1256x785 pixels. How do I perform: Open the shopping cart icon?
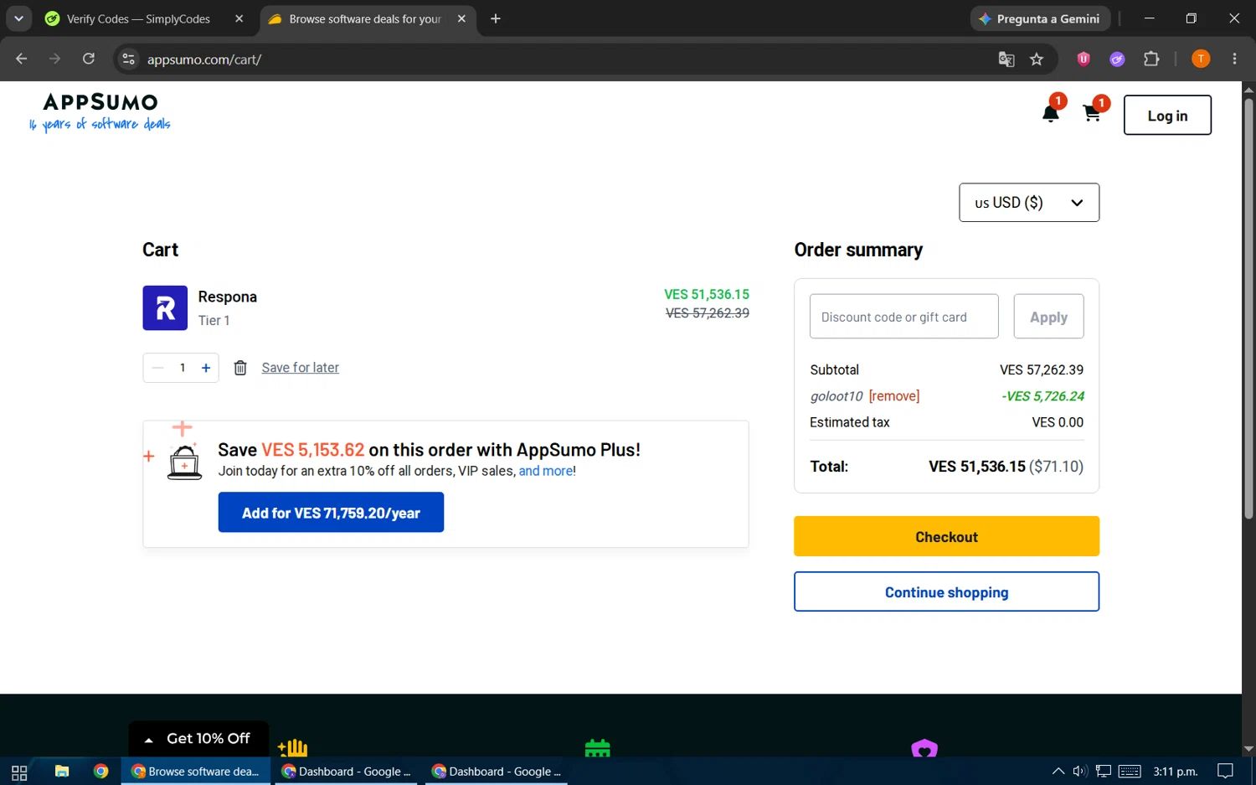click(x=1092, y=114)
